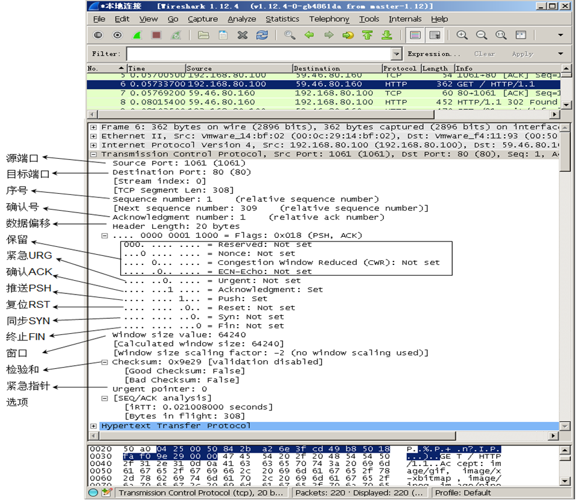
Task: Open the Edit menu
Action: pyautogui.click(x=122, y=19)
